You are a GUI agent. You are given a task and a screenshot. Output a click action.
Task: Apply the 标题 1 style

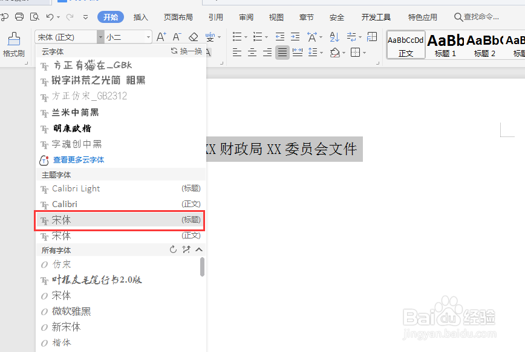coord(445,45)
